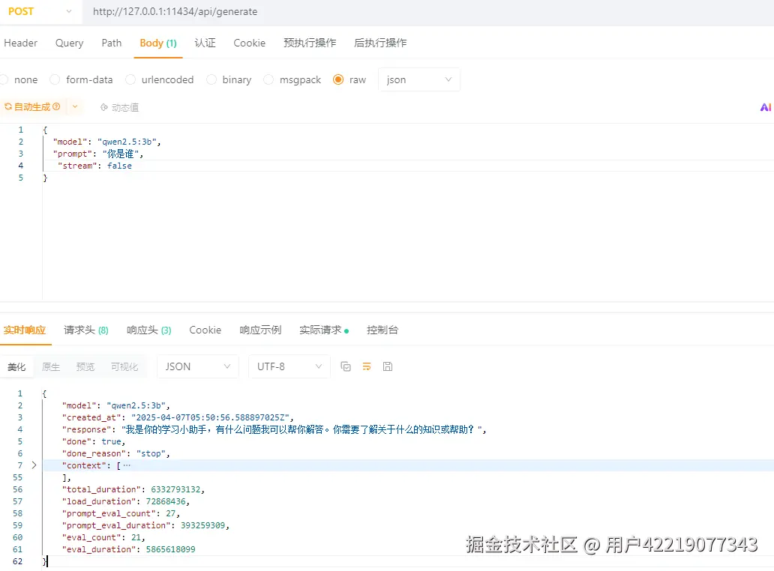Viewport: 774px width, 571px height.
Task: Select the 预览 view mode
Action: coord(85,367)
